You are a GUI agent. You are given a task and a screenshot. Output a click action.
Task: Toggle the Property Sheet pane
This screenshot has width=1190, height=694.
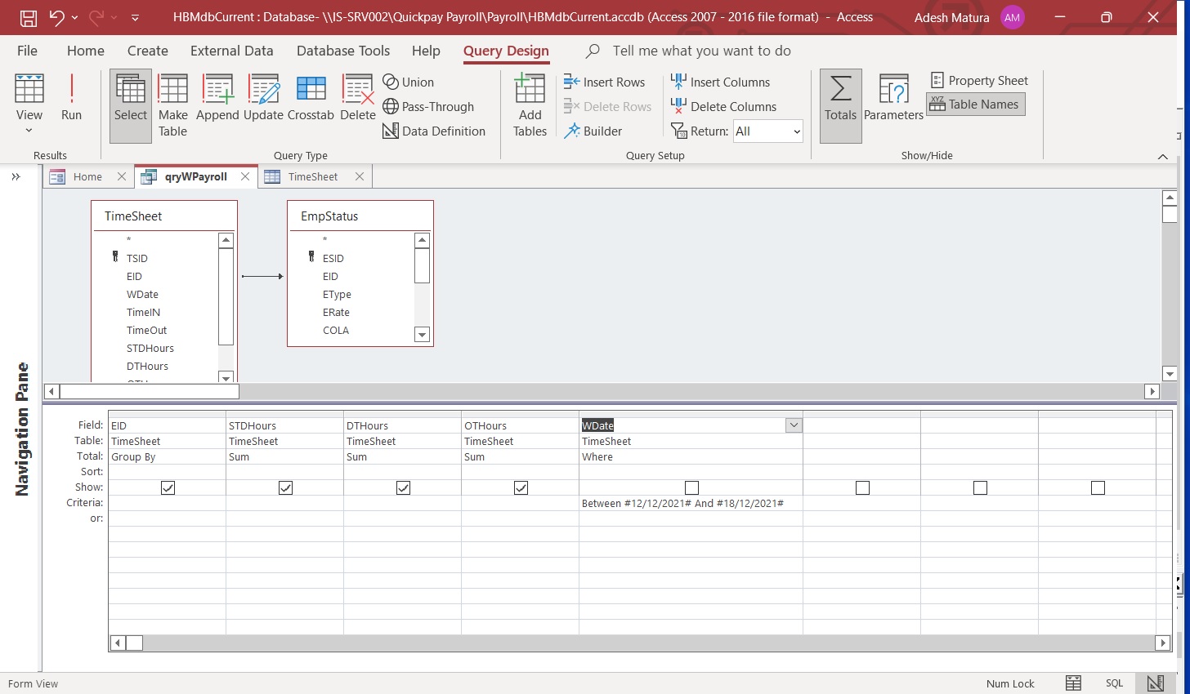(979, 81)
